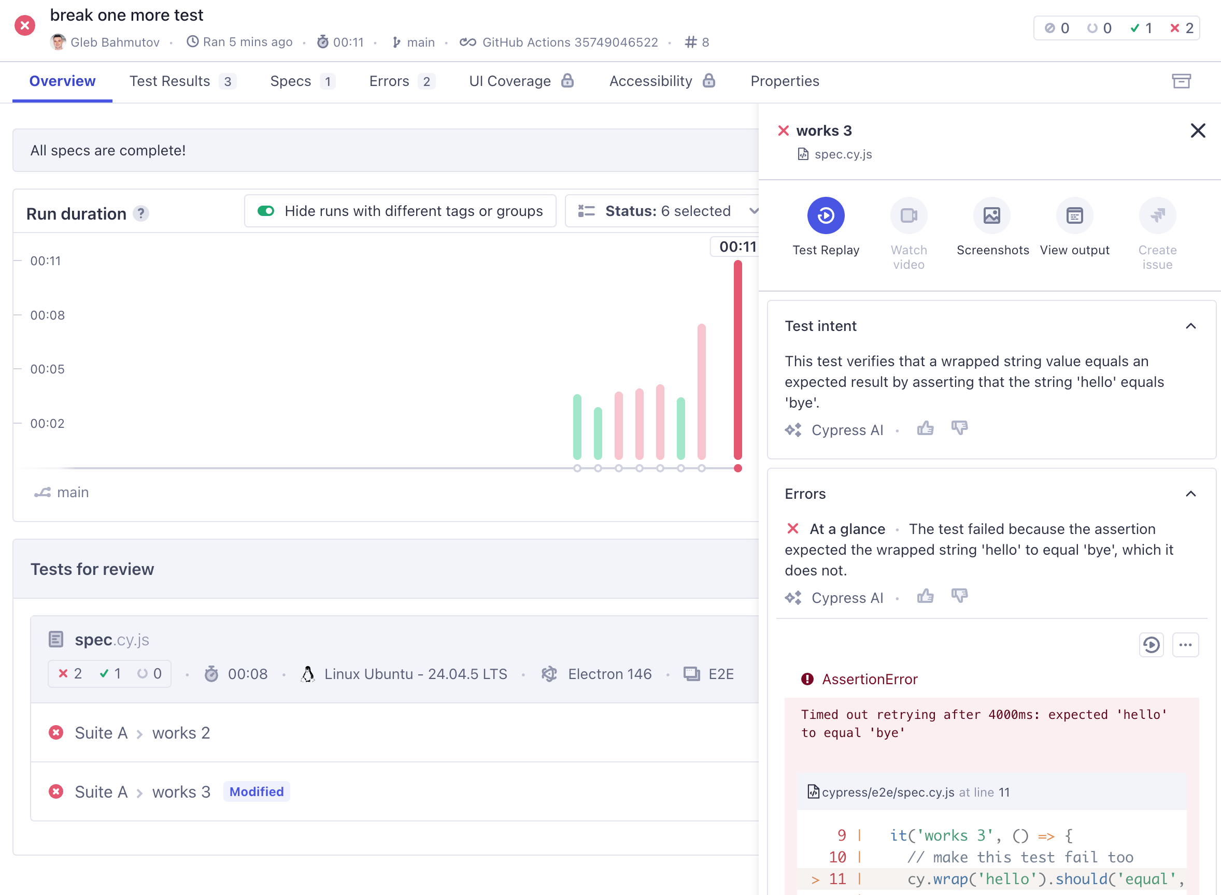Open the Test Results tab
The width and height of the screenshot is (1221, 895).
pos(182,81)
